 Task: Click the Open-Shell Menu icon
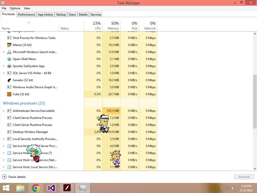pos(9,59)
